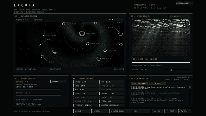Select the active 5x TIME option
The width and height of the screenshot is (206, 116).
pyautogui.click(x=184, y=111)
